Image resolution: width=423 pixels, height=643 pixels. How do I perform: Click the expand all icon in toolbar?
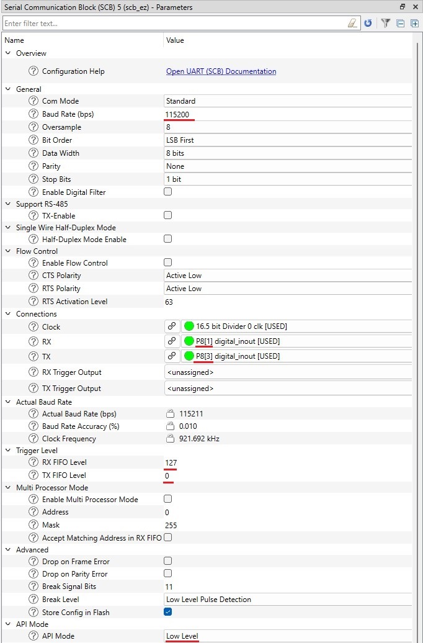414,24
